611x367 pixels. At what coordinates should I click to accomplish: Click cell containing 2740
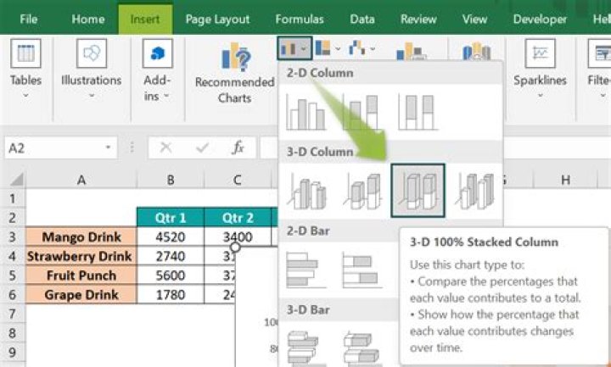pos(171,256)
